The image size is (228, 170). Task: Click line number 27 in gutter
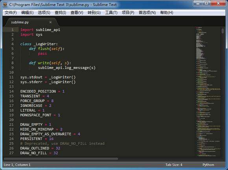click(11, 153)
